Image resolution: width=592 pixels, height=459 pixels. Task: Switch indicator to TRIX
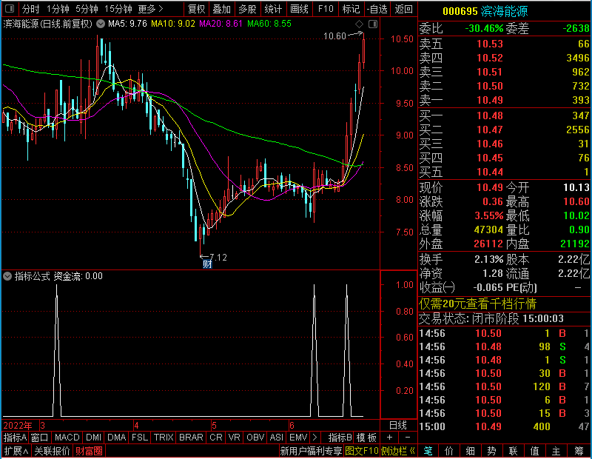point(164,438)
